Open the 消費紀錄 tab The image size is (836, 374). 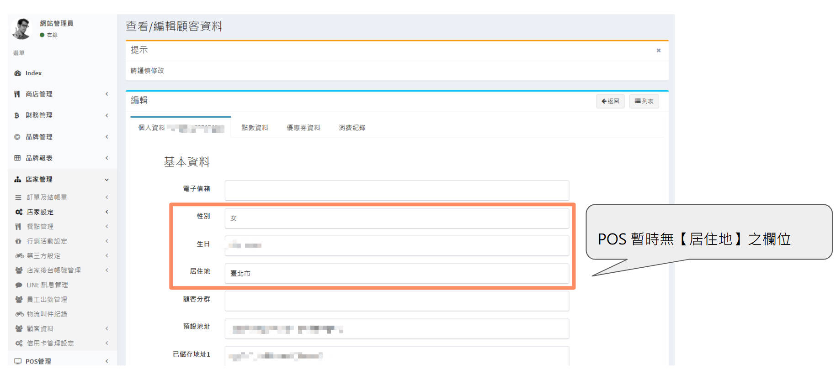[x=351, y=128]
